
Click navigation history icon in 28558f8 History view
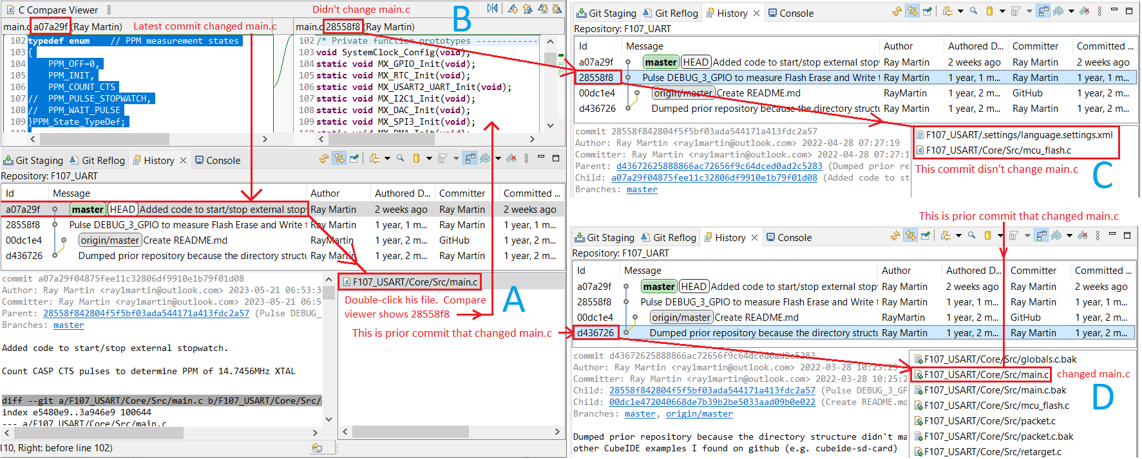[x=947, y=11]
